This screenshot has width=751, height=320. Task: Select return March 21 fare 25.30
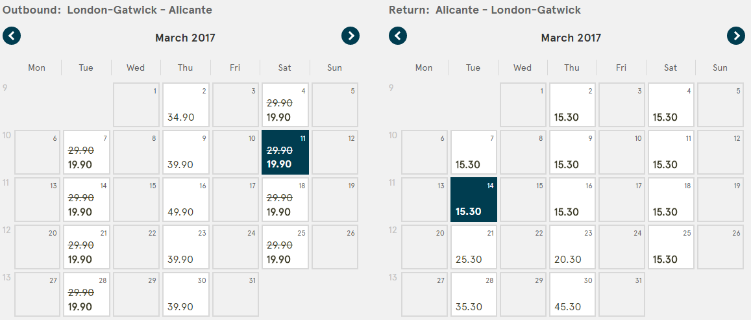(474, 247)
